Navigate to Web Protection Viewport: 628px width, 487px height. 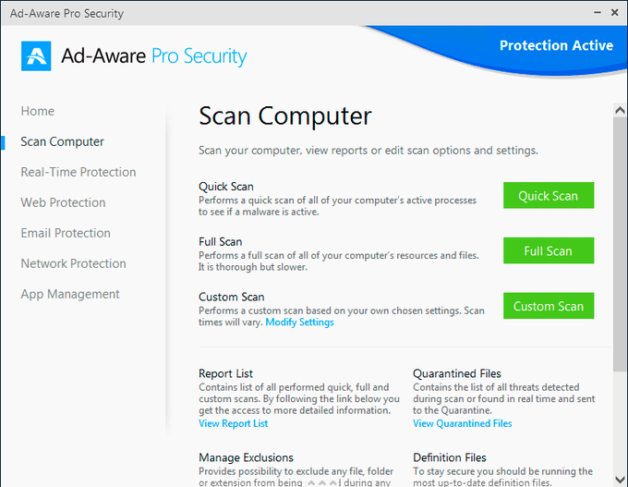click(x=63, y=202)
